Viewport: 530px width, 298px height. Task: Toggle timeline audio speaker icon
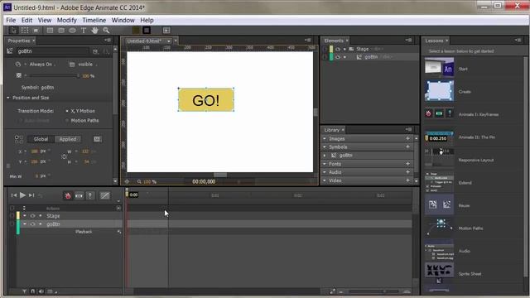point(41,291)
